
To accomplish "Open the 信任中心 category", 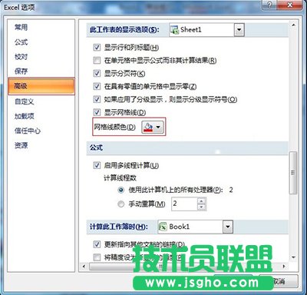I will [x=28, y=131].
